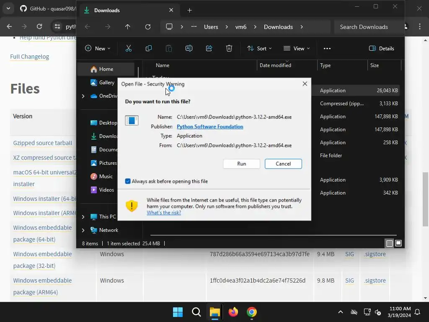This screenshot has width=429, height=322.
Task: Select Videos in the navigation pane
Action: 102,190
